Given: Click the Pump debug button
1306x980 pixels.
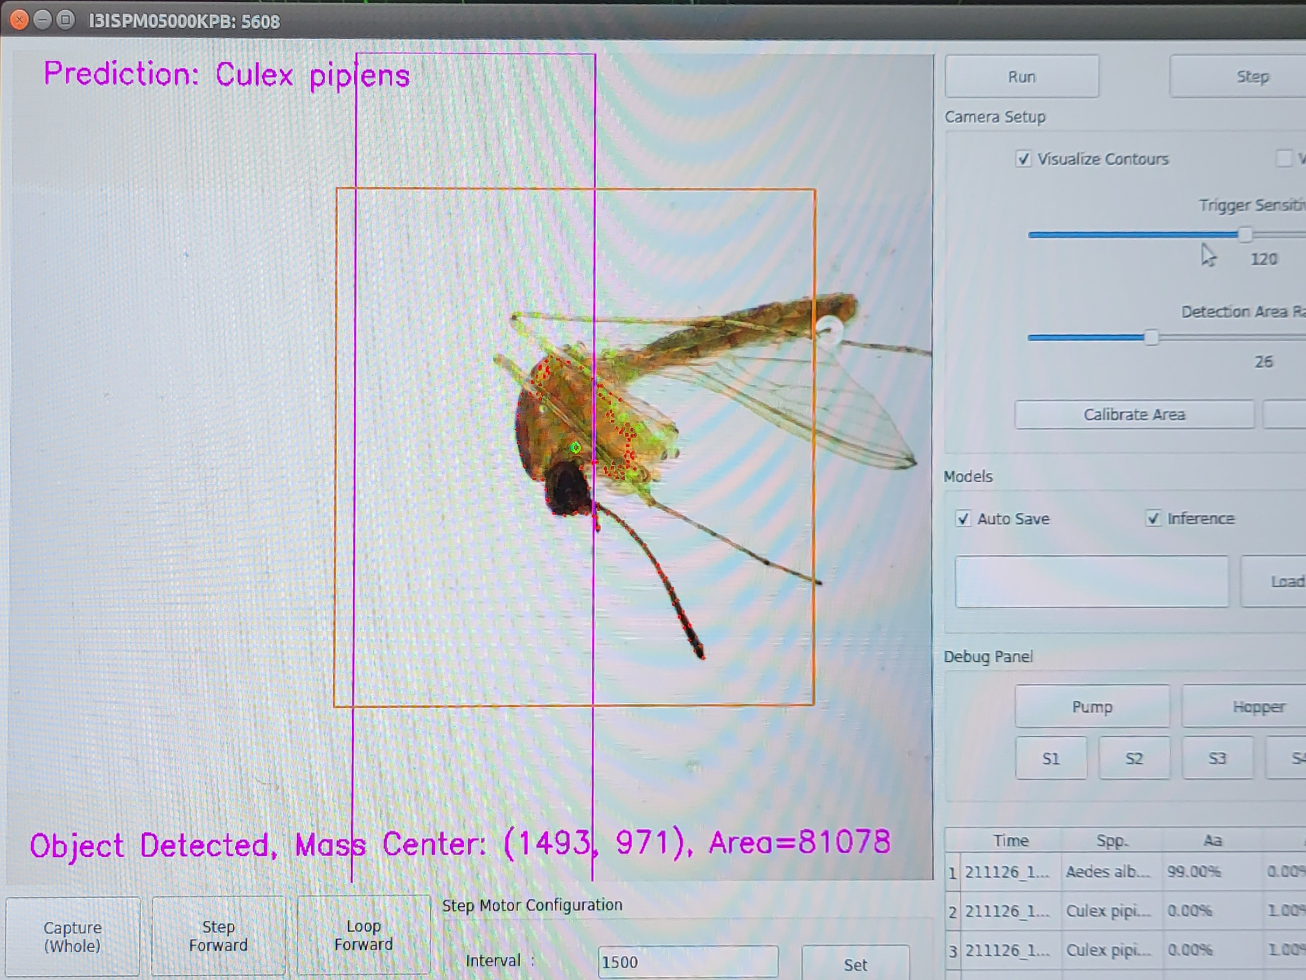Looking at the screenshot, I should point(1092,706).
